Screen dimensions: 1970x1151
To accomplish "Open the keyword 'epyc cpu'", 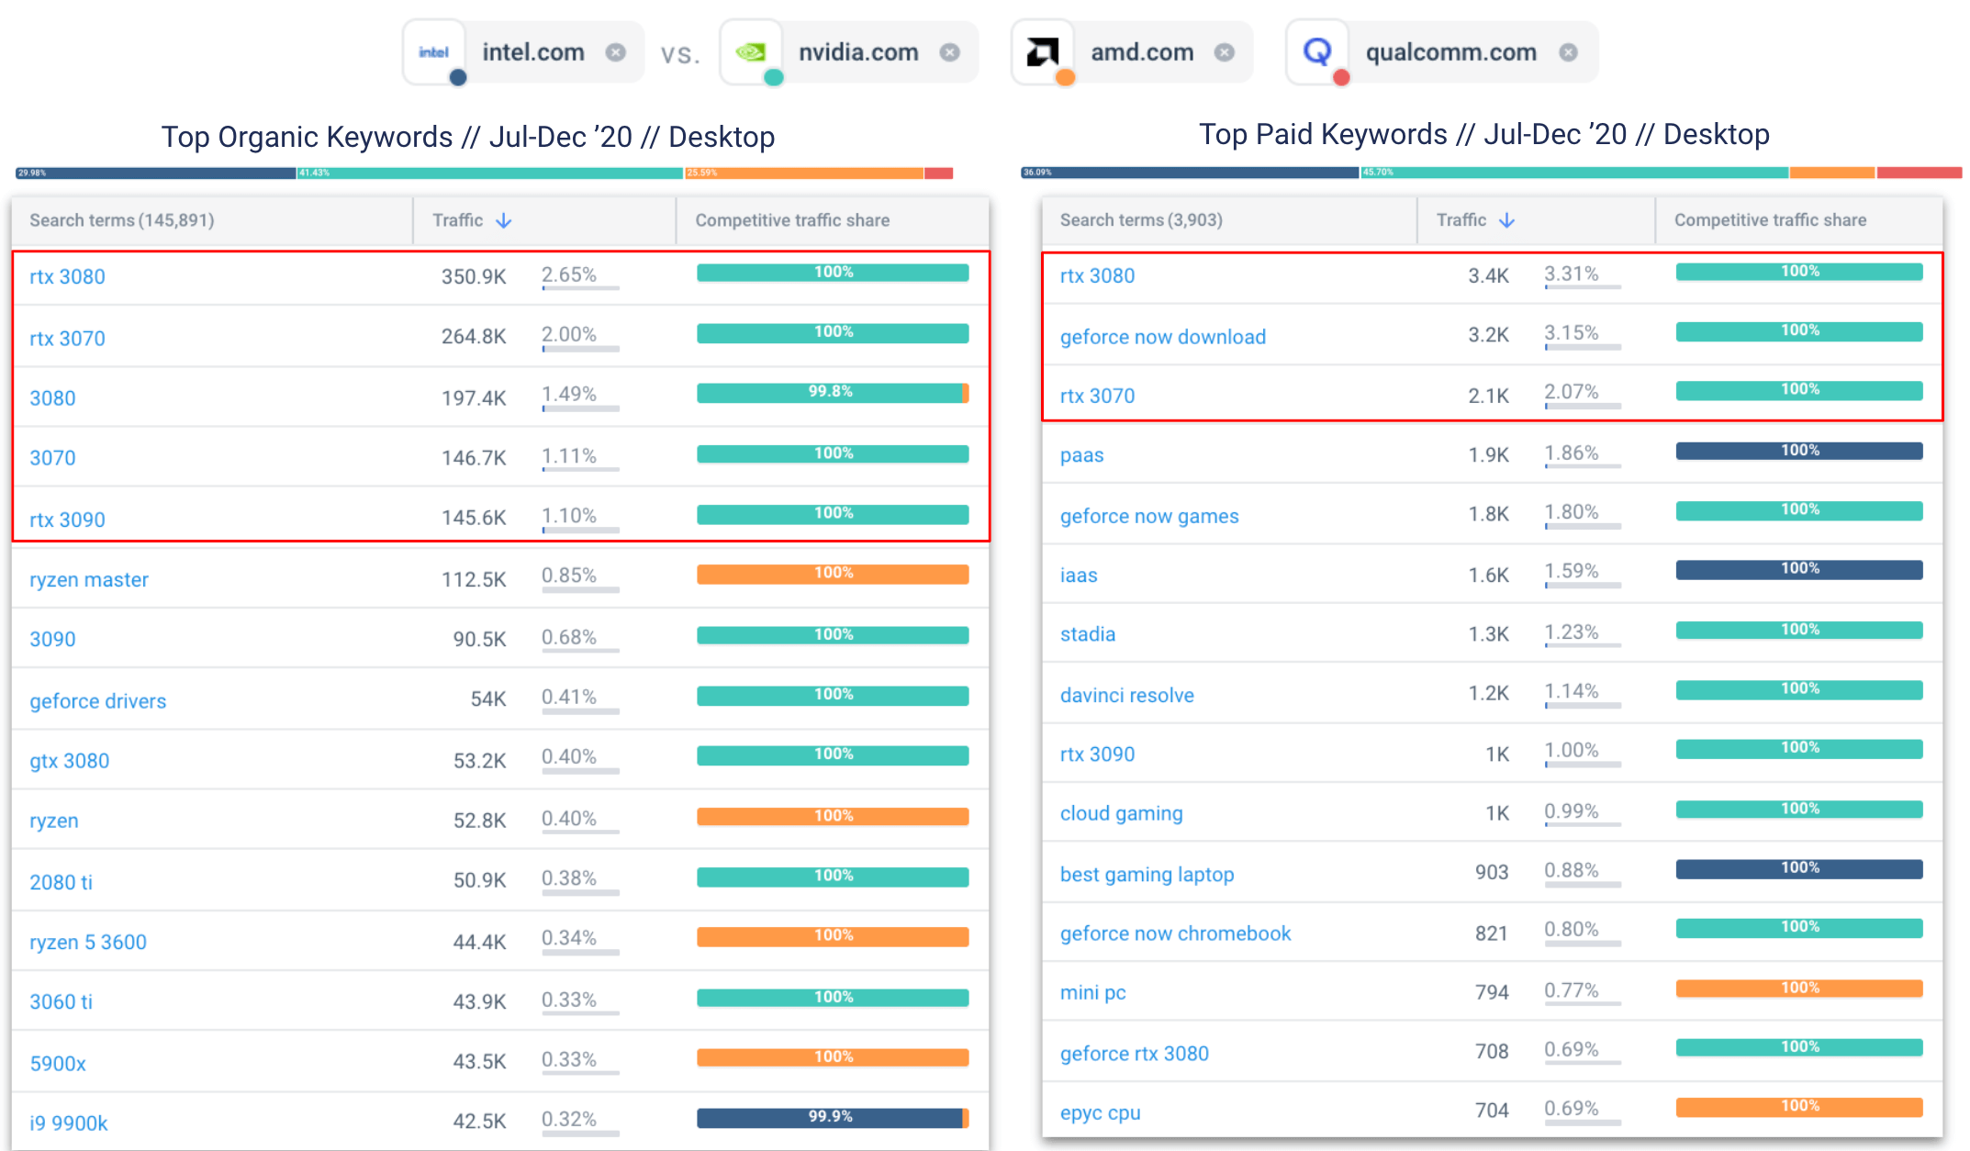I will (x=1101, y=1112).
